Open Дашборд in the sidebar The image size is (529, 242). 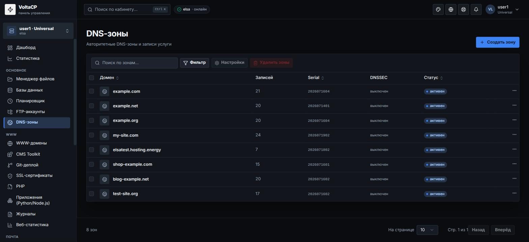tap(37, 48)
